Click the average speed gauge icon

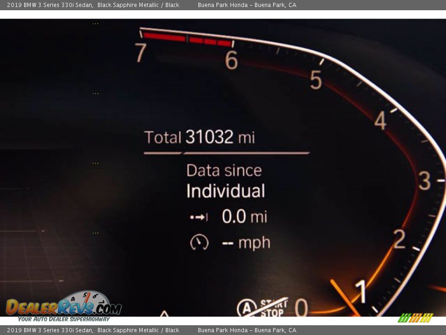[x=199, y=242]
